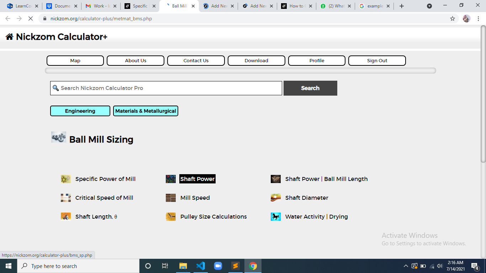Close the Ball Mill tab
The width and height of the screenshot is (486, 273).
pyautogui.click(x=193, y=6)
